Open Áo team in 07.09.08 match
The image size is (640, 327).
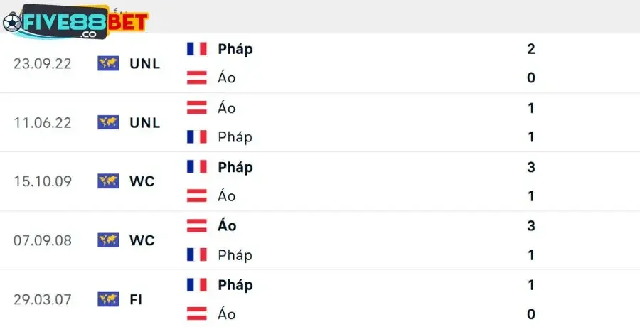click(x=228, y=226)
